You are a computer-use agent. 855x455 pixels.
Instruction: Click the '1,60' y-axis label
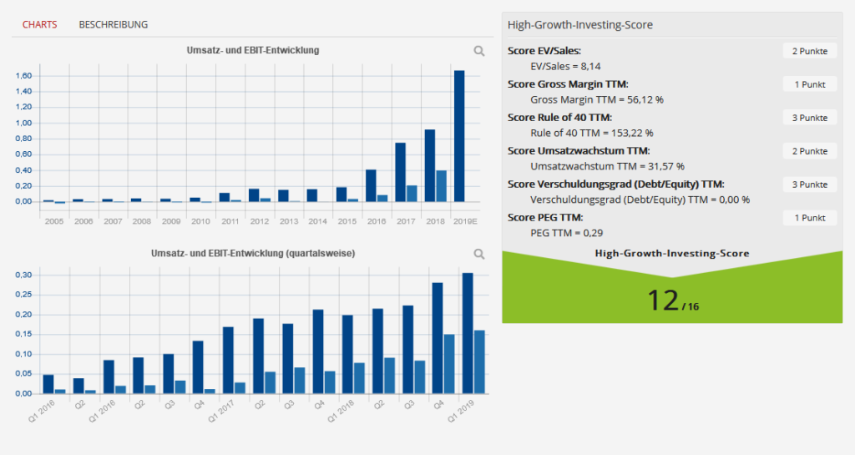click(x=23, y=76)
